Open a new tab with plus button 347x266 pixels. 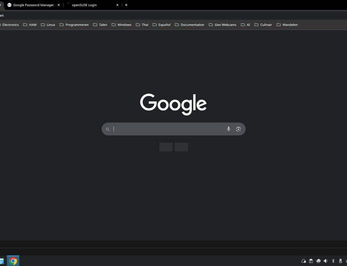point(126,5)
